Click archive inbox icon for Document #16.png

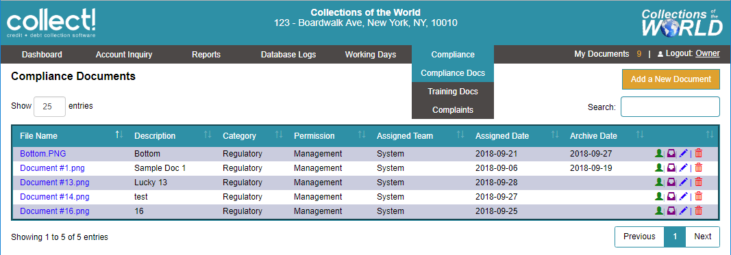[x=671, y=211]
